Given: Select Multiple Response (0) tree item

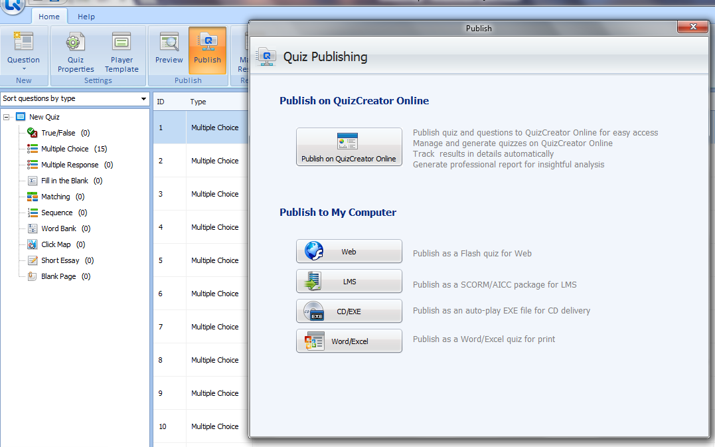Looking at the screenshot, I should point(77,165).
